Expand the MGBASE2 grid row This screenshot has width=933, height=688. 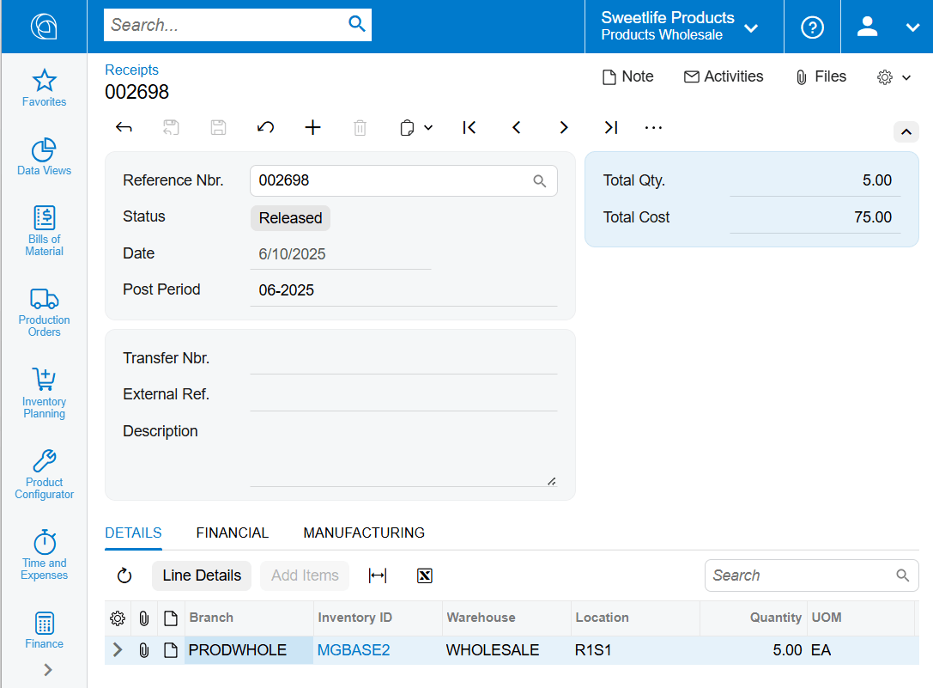(x=118, y=650)
